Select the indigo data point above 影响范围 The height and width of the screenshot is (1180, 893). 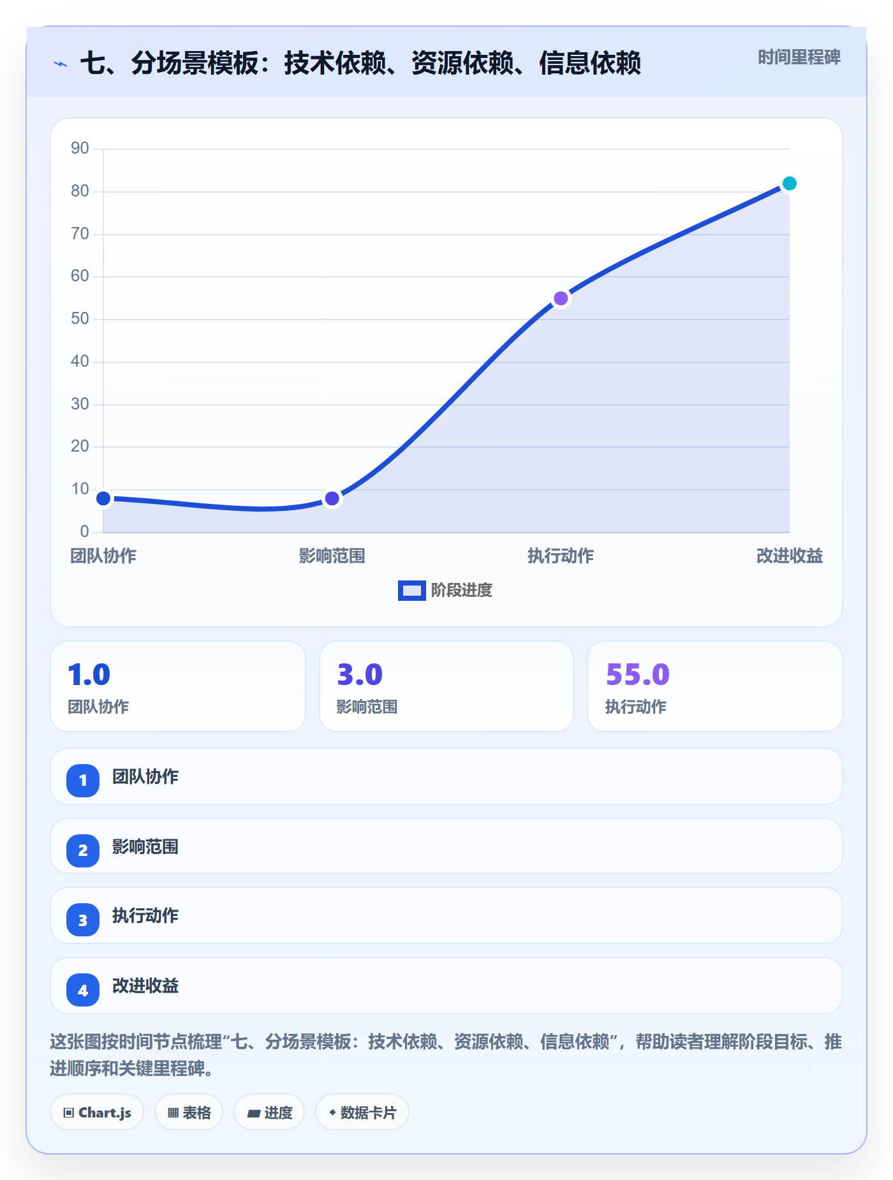pyautogui.click(x=332, y=498)
